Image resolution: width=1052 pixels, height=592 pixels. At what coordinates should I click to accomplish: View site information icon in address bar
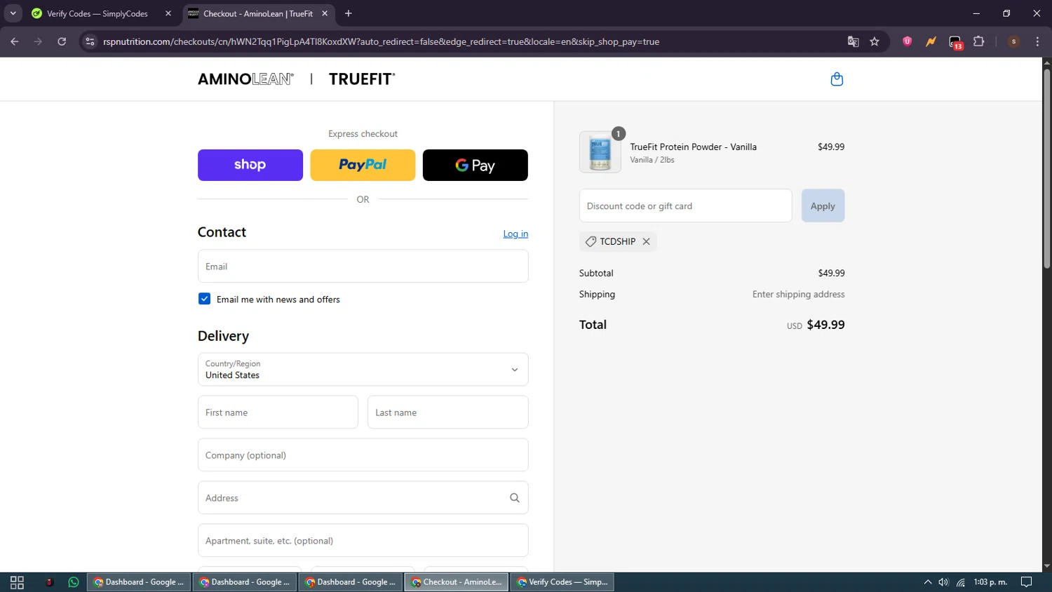tap(90, 41)
